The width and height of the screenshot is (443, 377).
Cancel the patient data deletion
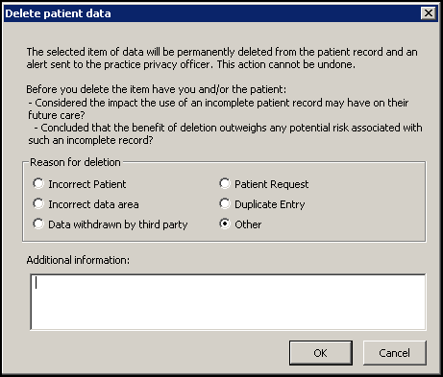395,353
